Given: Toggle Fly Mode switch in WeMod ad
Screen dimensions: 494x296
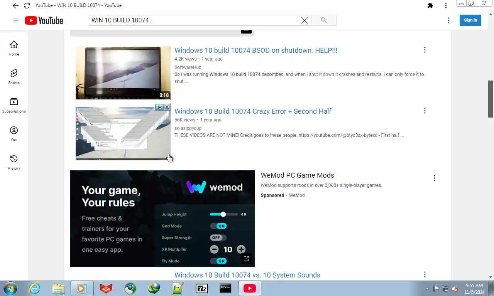Looking at the screenshot, I should click(x=218, y=261).
